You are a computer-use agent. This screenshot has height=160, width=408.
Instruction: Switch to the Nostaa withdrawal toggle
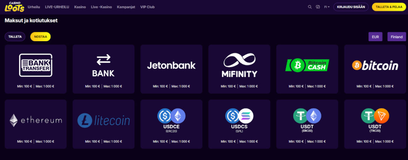(40, 37)
